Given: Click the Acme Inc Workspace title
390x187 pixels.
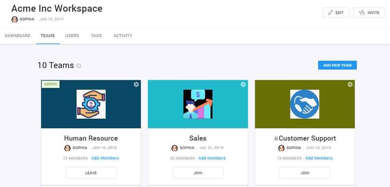Looking at the screenshot, I should coord(57,8).
